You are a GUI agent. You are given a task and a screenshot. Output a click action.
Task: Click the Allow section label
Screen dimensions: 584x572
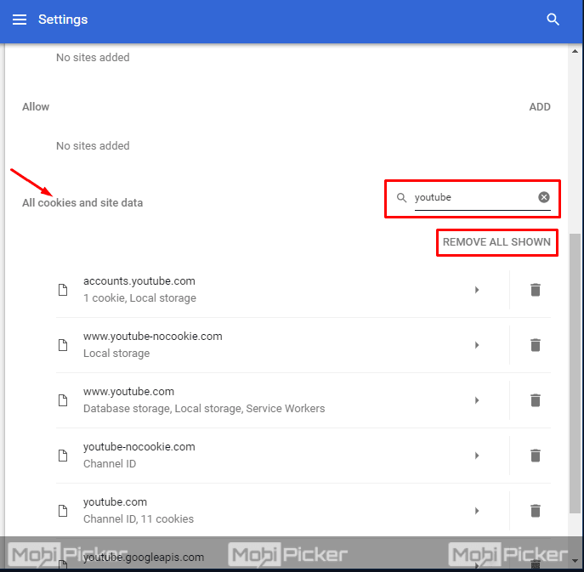point(36,107)
